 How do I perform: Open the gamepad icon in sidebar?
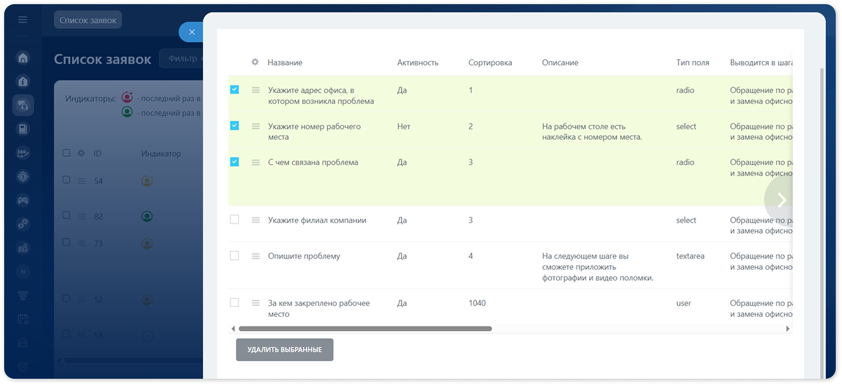(23, 200)
